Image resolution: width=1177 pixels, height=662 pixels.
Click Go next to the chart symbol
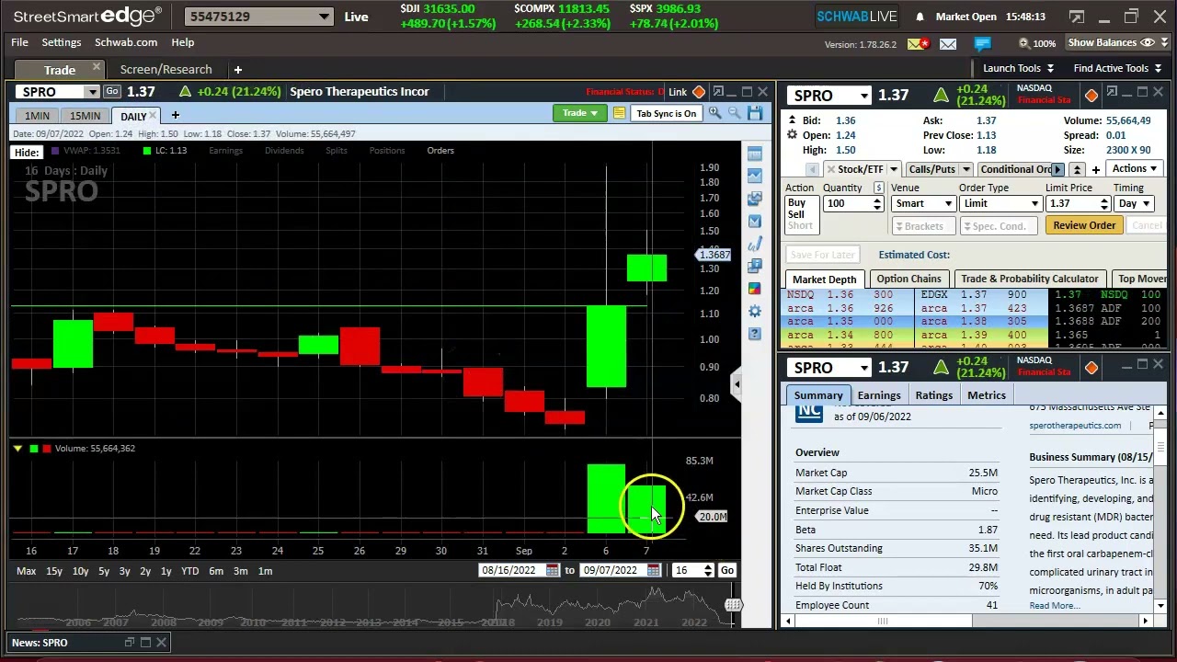pyautogui.click(x=111, y=91)
